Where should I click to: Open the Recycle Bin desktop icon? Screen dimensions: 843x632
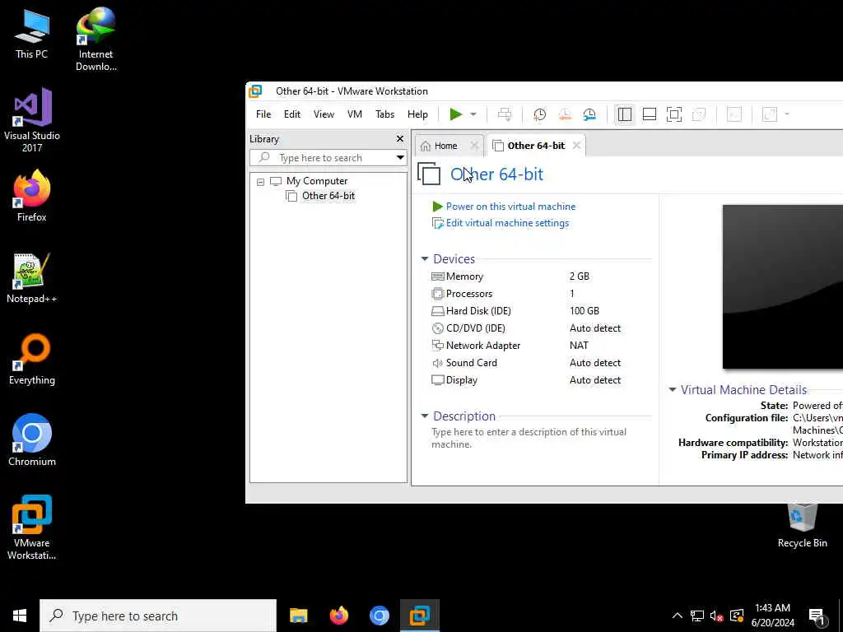point(802,526)
